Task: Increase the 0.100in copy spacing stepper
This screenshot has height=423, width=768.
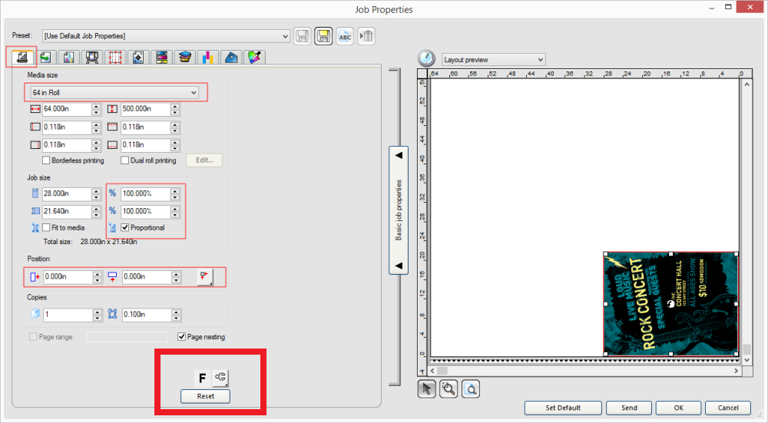Action: click(x=177, y=312)
